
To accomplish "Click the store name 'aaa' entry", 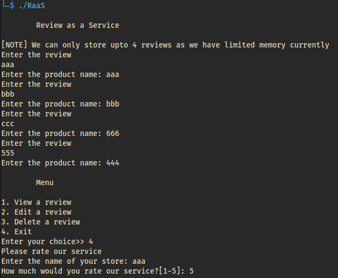I will pyautogui.click(x=139, y=262).
